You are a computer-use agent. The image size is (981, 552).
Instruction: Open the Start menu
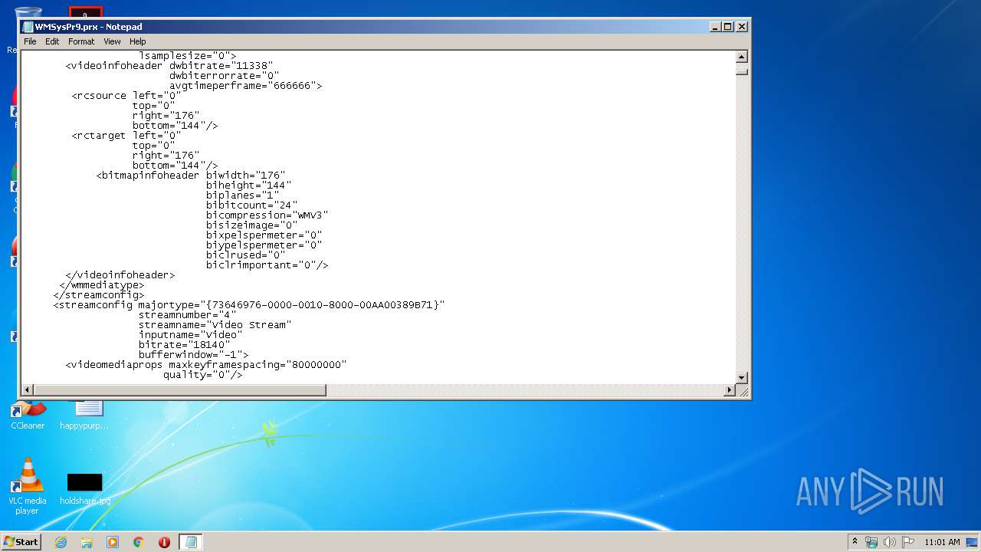point(21,541)
